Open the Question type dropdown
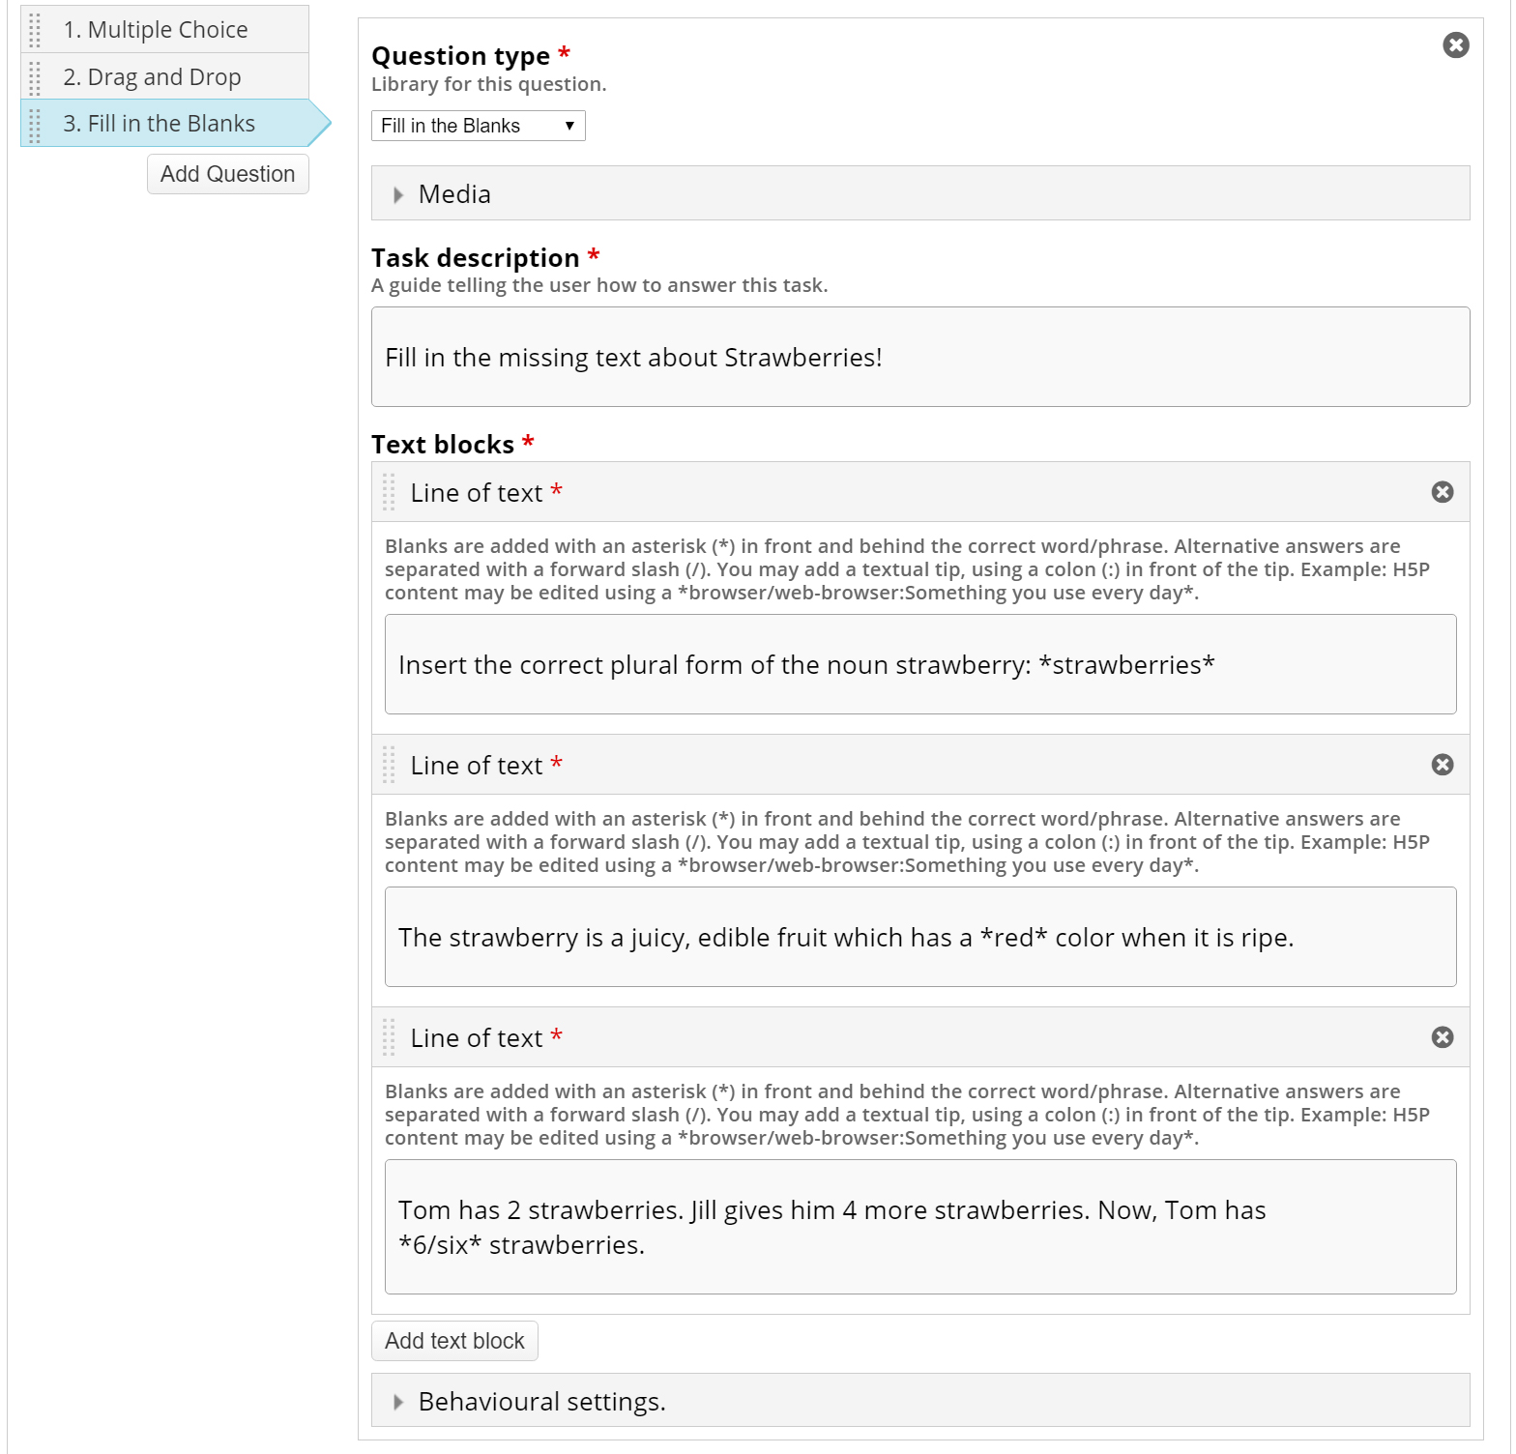The image size is (1516, 1454). click(478, 126)
